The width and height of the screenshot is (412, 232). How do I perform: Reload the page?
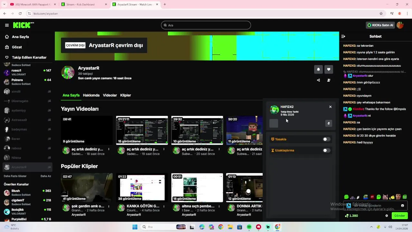[20, 14]
